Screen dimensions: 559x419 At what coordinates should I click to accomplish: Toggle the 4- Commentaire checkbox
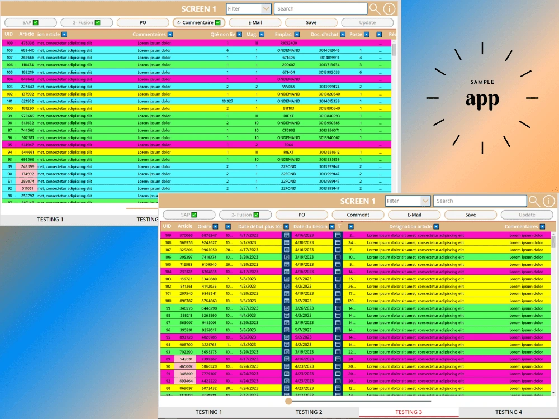tap(218, 22)
